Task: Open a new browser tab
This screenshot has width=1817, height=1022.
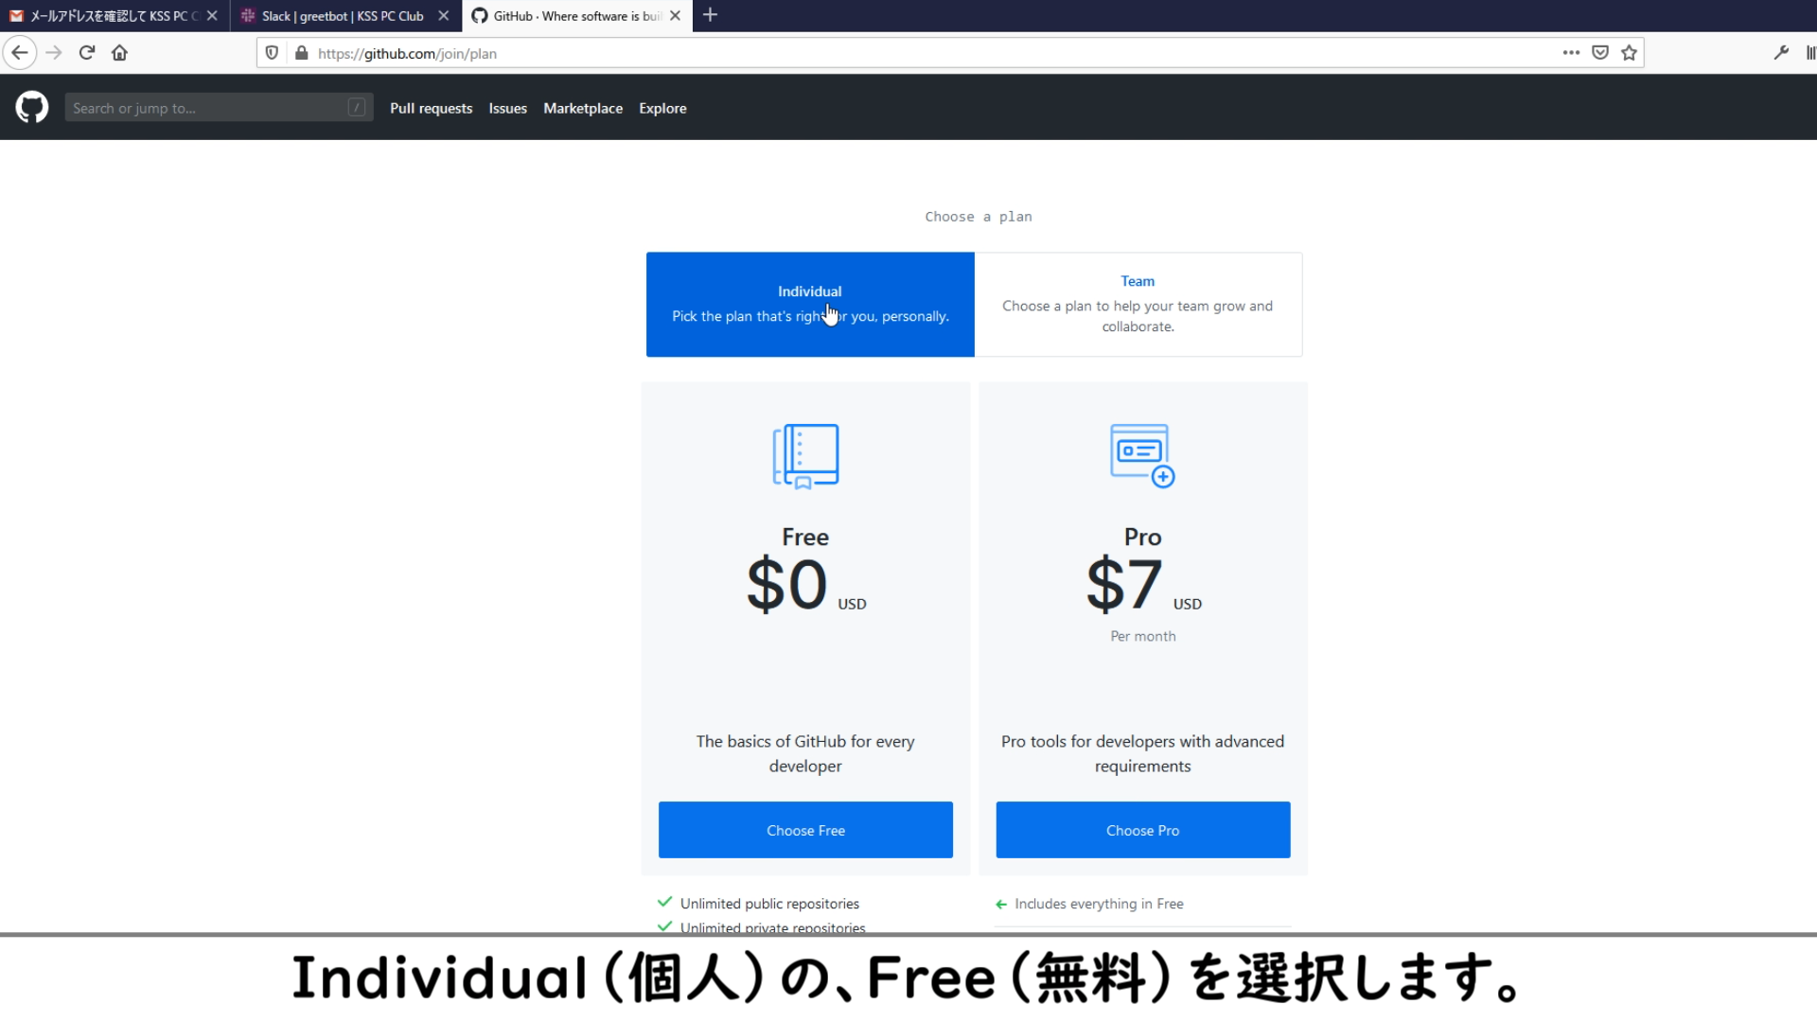Action: click(710, 15)
